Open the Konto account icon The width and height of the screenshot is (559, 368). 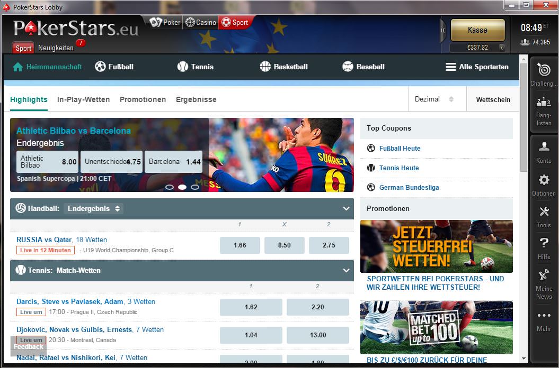(x=544, y=146)
